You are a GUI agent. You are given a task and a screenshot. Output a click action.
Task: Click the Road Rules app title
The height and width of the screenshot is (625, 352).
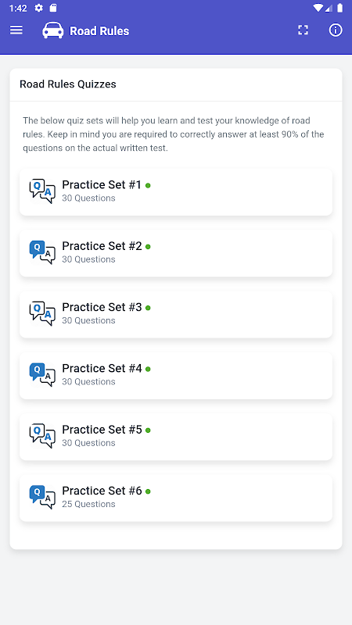(99, 31)
